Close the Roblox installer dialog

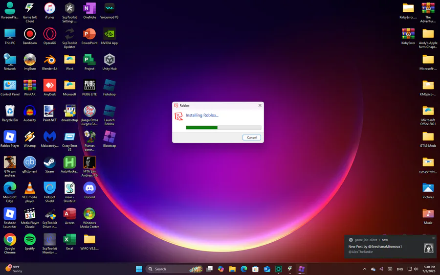[x=260, y=105]
